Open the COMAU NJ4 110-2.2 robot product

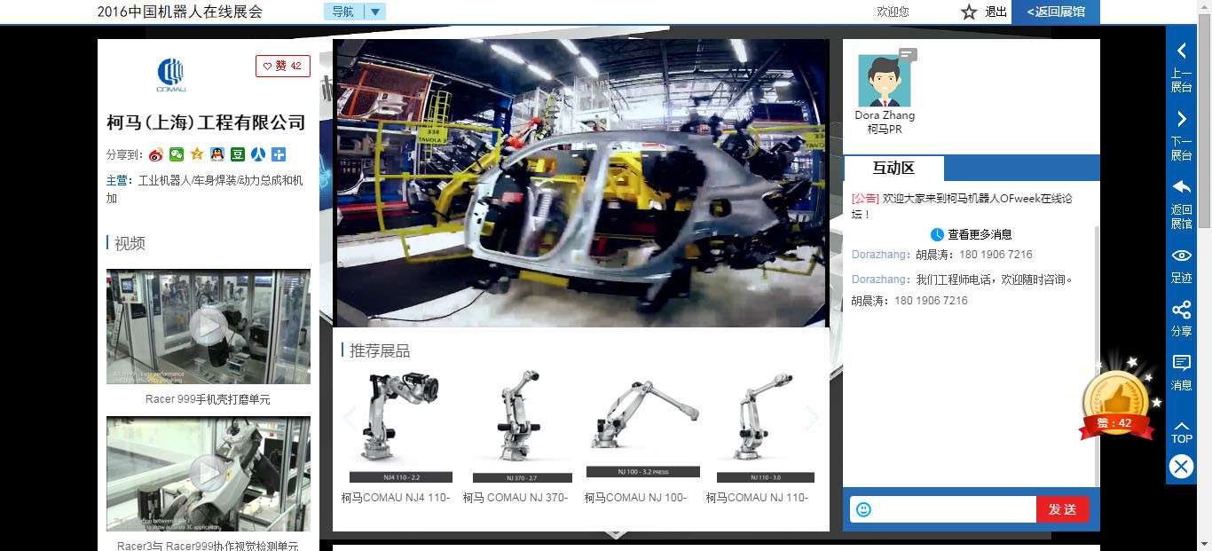[x=401, y=427]
